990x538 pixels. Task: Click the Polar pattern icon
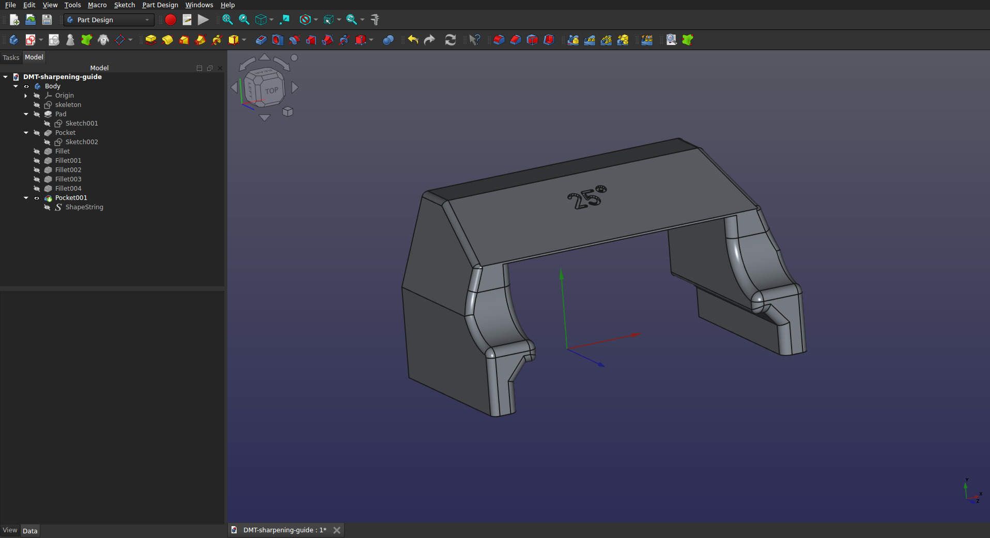606,40
